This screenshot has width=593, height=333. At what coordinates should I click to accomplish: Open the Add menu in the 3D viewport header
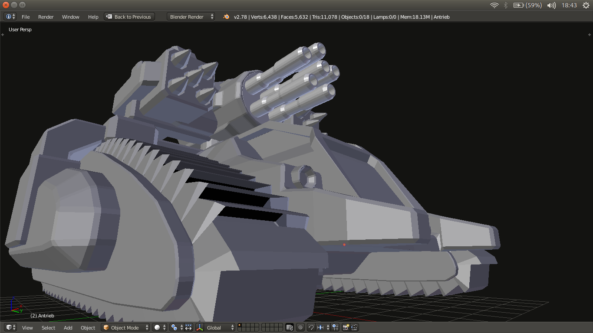[68, 328]
